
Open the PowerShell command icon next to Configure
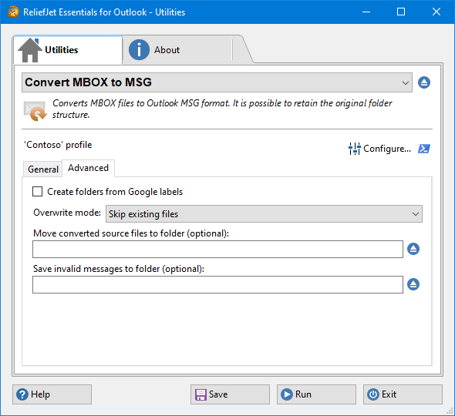(x=424, y=149)
